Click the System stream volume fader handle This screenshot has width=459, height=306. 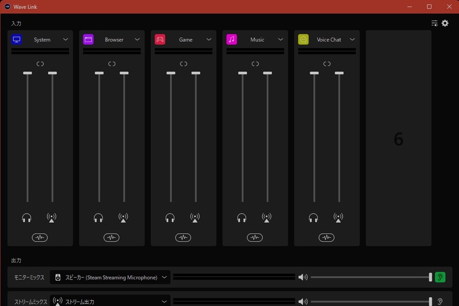(52, 73)
